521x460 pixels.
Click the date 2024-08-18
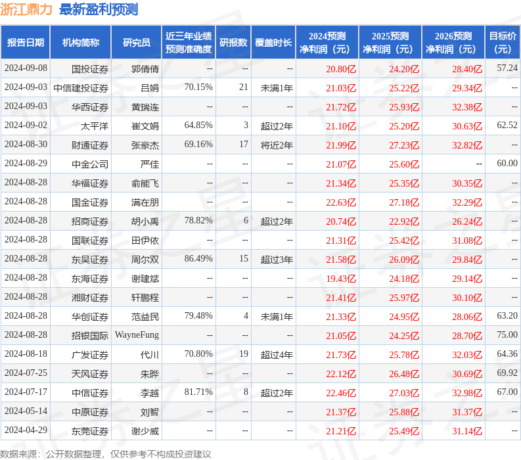click(x=26, y=354)
